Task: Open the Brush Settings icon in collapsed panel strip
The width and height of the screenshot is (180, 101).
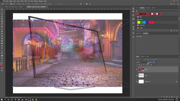Action: tap(133, 37)
